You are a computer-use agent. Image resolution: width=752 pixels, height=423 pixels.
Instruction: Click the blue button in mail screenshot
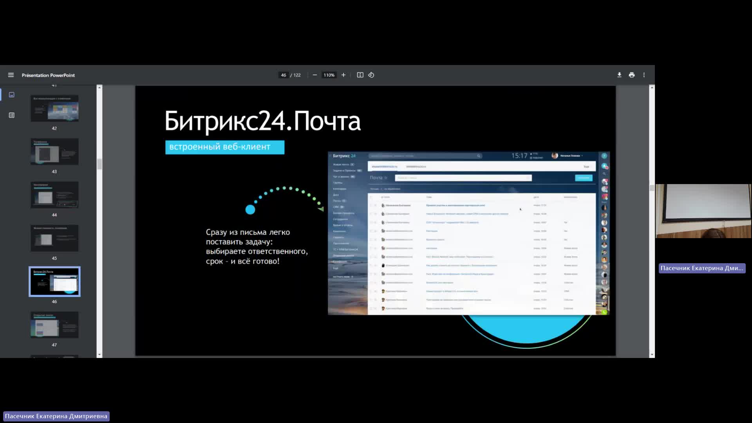(584, 178)
